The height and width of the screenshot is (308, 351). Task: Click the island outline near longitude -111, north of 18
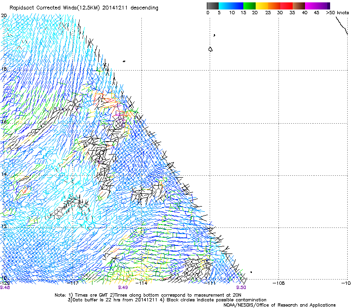[x=210, y=49]
